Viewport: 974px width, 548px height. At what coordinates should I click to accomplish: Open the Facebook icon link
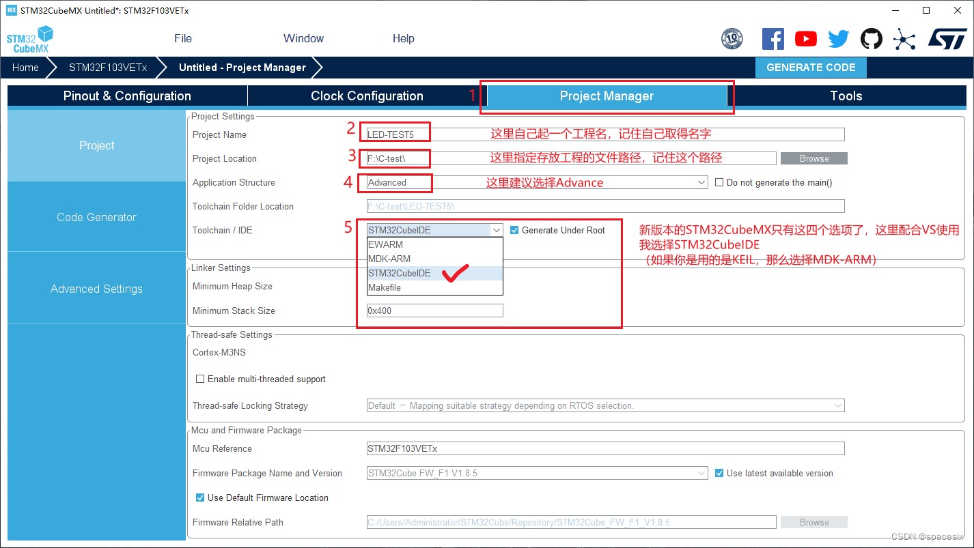(x=773, y=39)
